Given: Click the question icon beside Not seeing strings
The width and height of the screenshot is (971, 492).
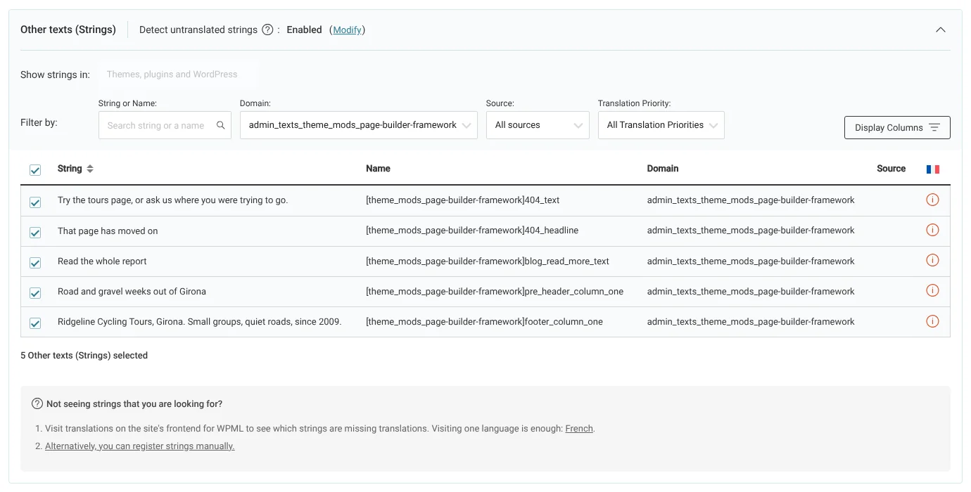Looking at the screenshot, I should (x=37, y=403).
